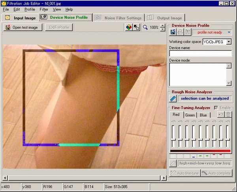Click the image horizontal scroll right arrow
The height and width of the screenshot is (192, 237).
coord(164,178)
